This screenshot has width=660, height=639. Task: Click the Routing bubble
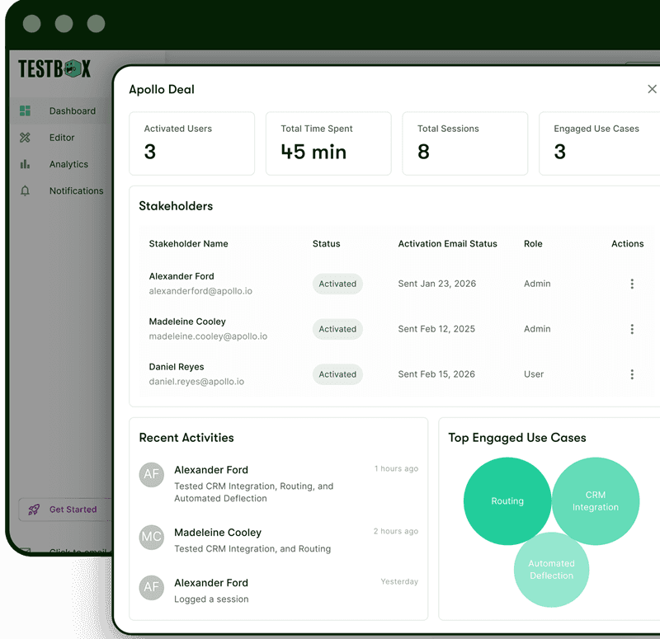507,501
